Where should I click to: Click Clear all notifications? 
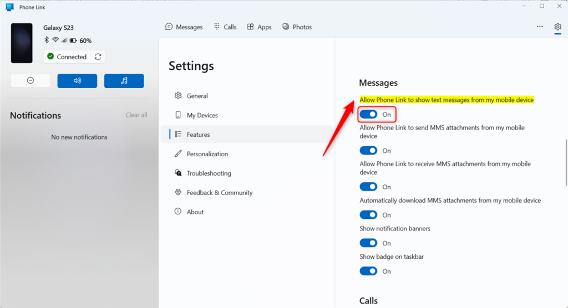136,115
